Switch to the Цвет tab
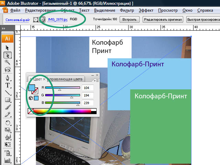 [x=37, y=79]
